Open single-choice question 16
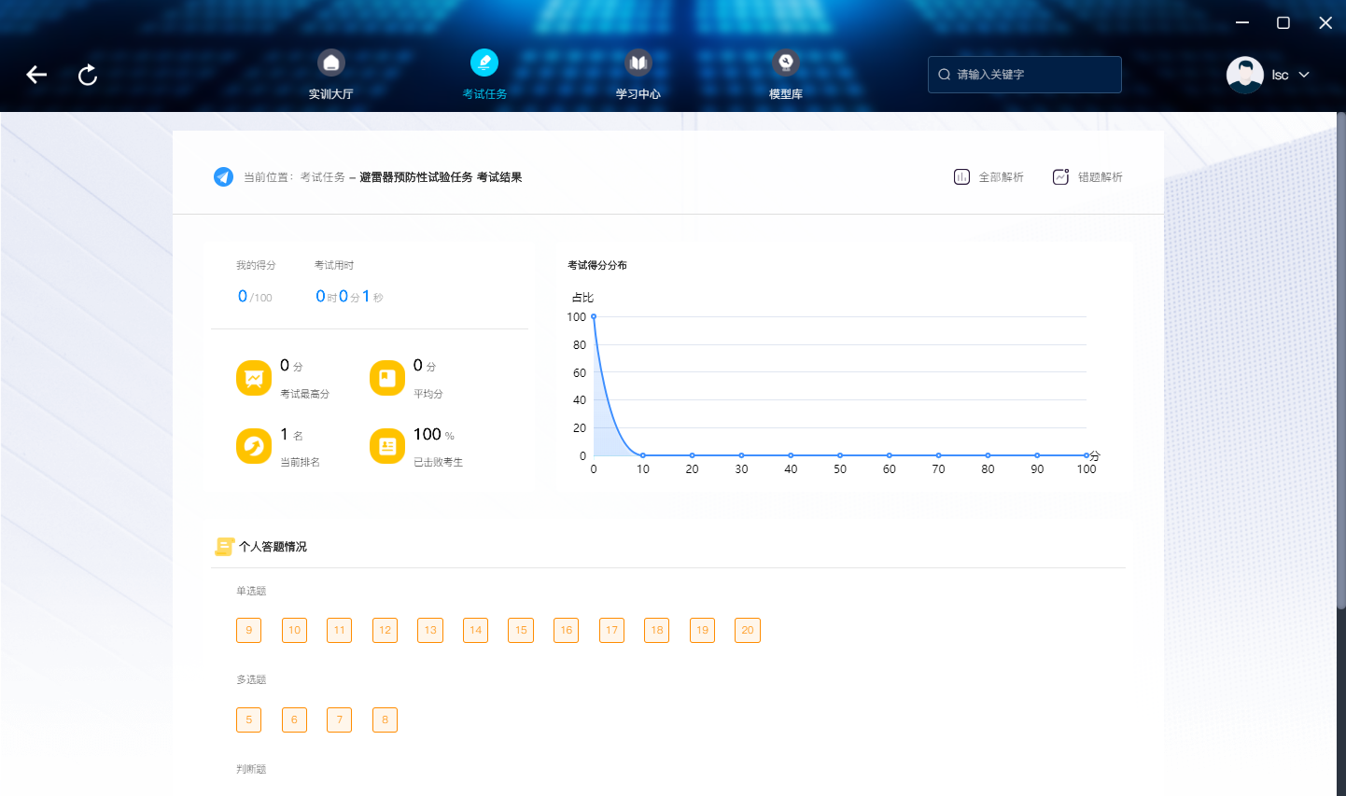Screen dimensions: 1346x796 (567, 630)
